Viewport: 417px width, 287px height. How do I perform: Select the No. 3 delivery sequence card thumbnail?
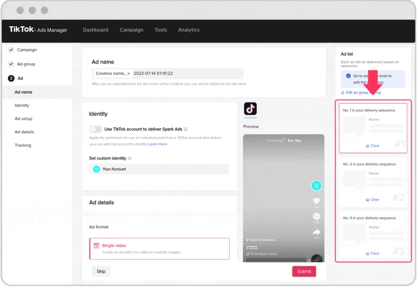pos(354,235)
